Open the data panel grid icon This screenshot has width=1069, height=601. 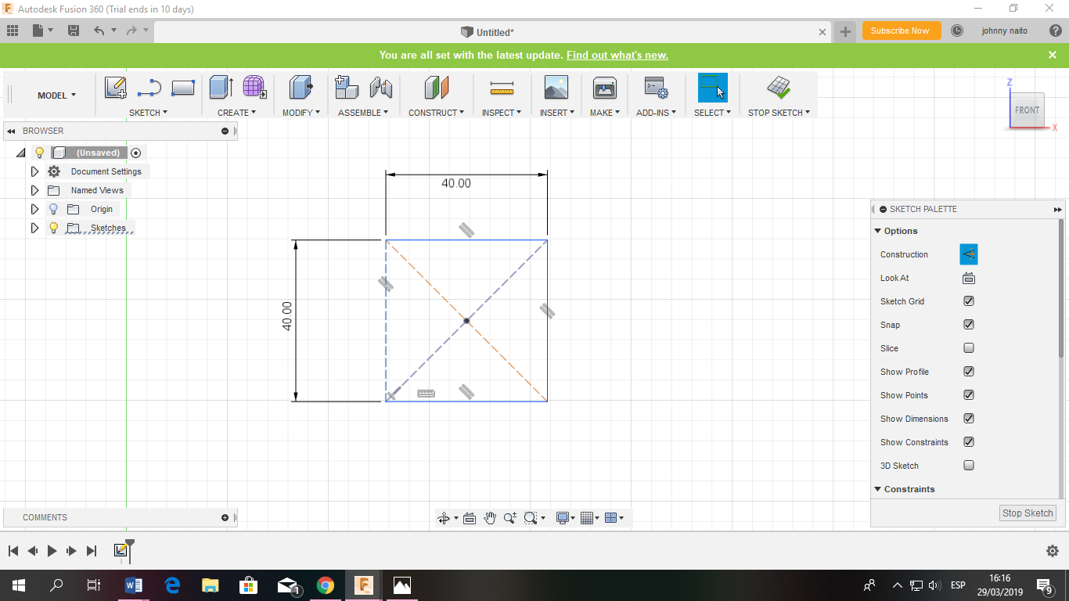(13, 31)
